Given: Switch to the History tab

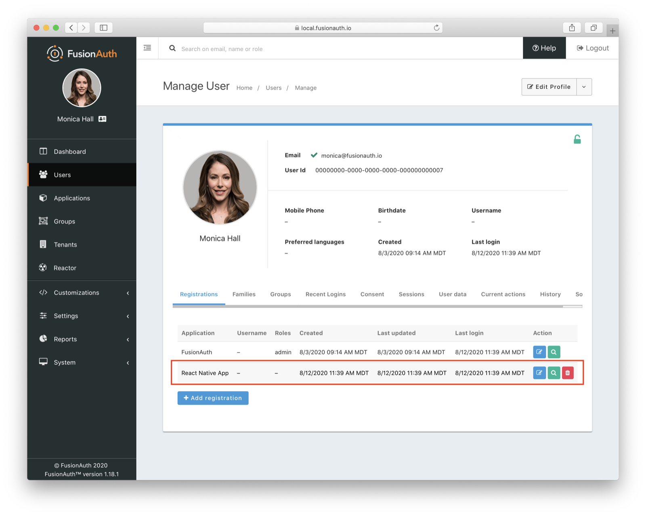Looking at the screenshot, I should tap(550, 294).
